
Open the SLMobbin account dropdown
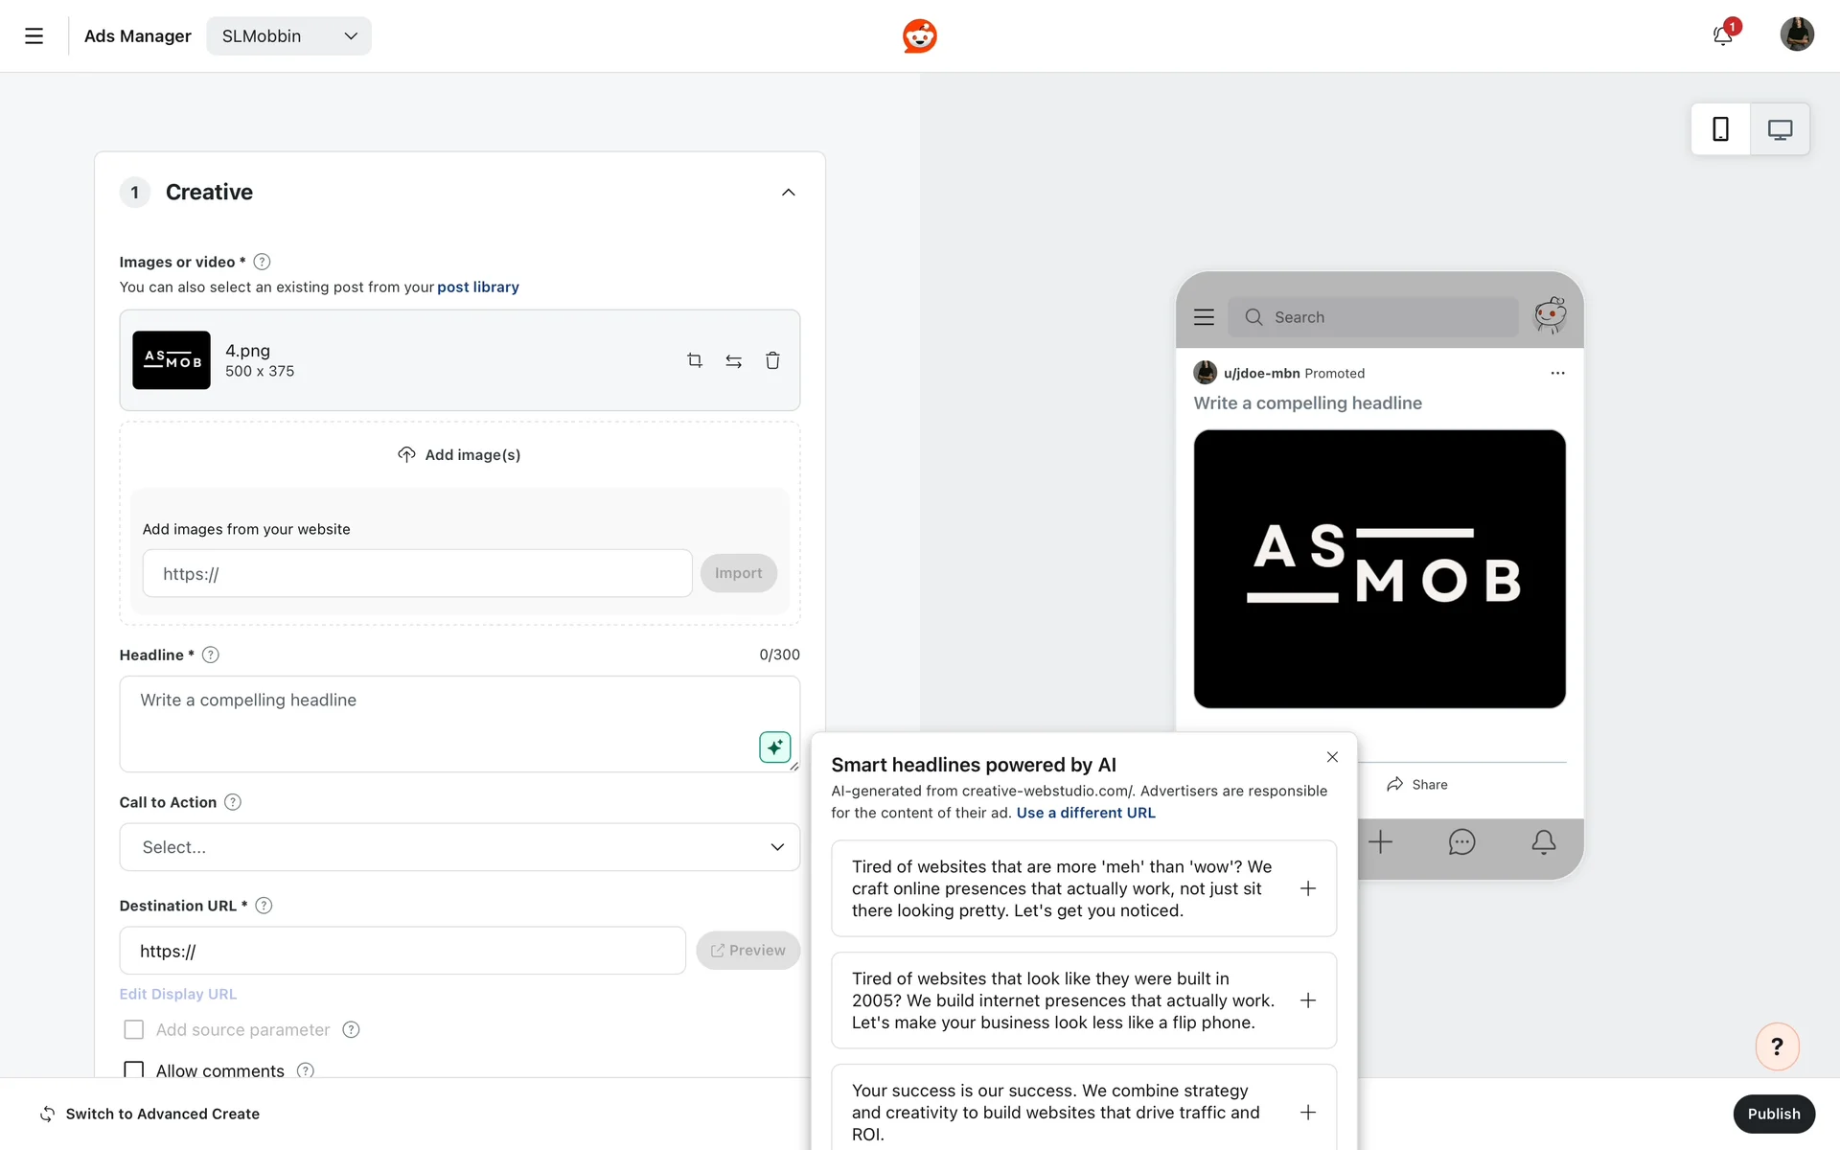pos(288,35)
